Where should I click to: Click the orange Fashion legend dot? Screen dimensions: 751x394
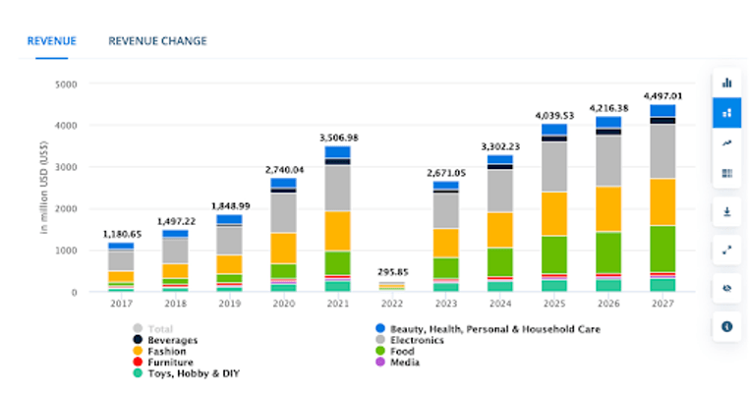click(x=138, y=351)
